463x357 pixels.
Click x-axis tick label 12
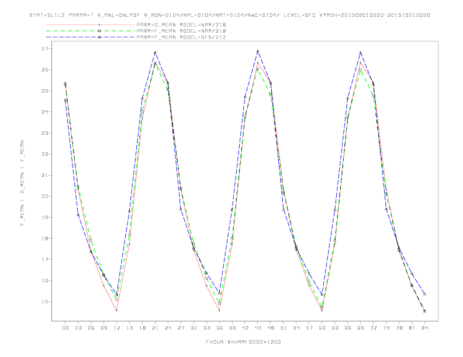pos(117,328)
